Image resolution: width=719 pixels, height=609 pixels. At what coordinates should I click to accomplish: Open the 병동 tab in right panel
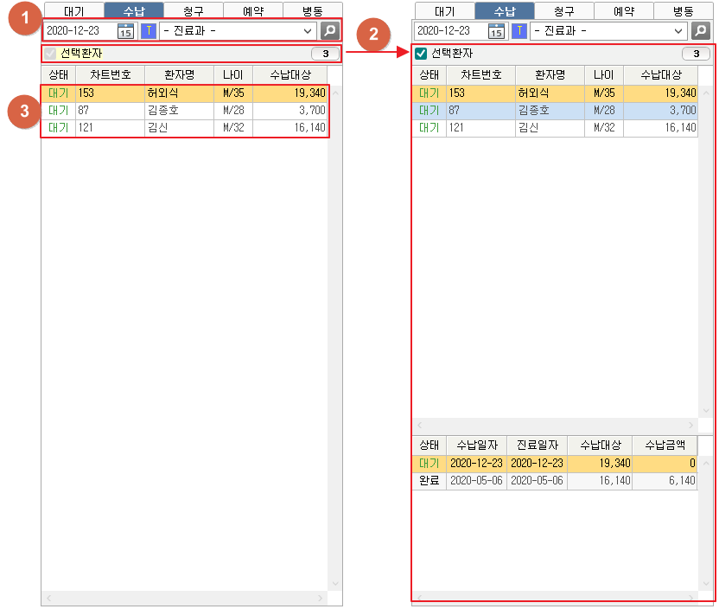[684, 11]
